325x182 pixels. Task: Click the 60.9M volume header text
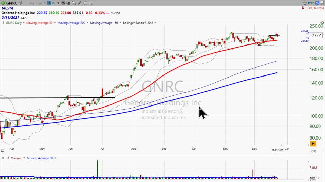coord(7,8)
